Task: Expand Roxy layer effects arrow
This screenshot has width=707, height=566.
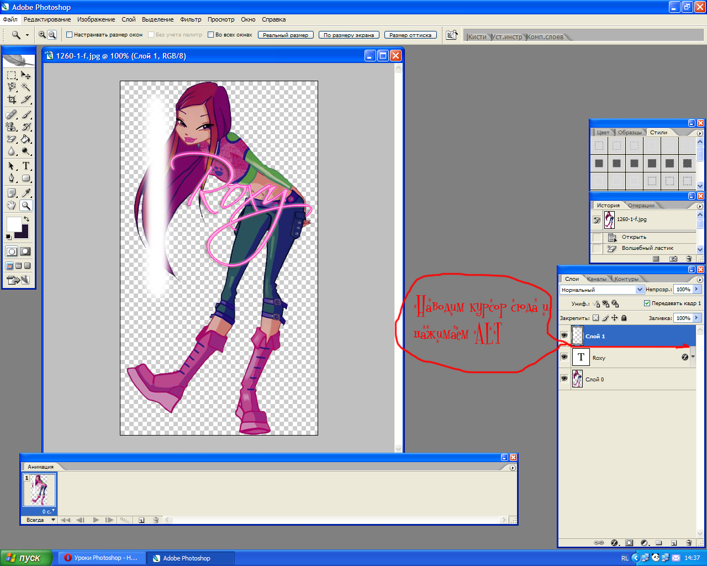Action: pos(693,357)
